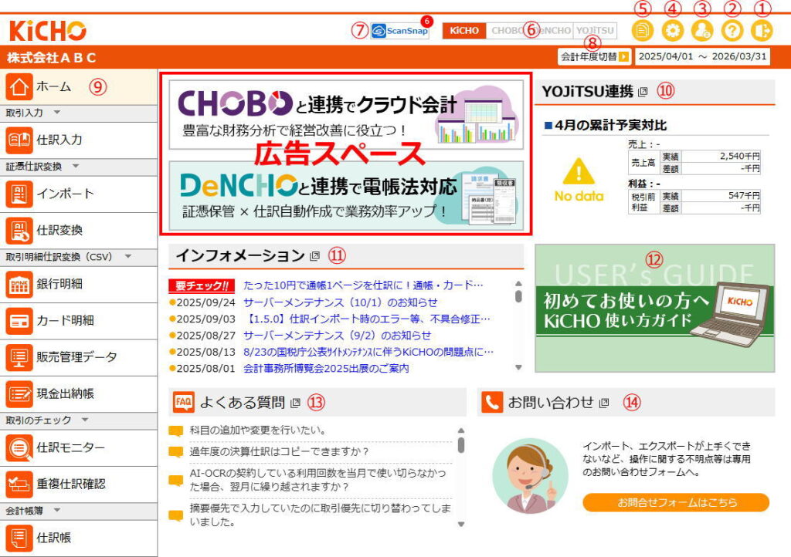Image resolution: width=791 pixels, height=557 pixels.
Task: Click the documents icon in the header
Action: pyautogui.click(x=643, y=31)
